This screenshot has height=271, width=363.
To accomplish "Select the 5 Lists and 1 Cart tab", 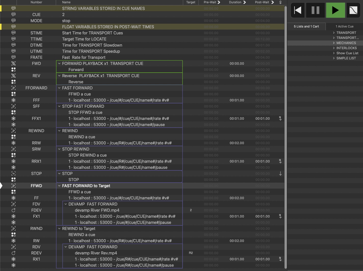I will tap(306, 26).
